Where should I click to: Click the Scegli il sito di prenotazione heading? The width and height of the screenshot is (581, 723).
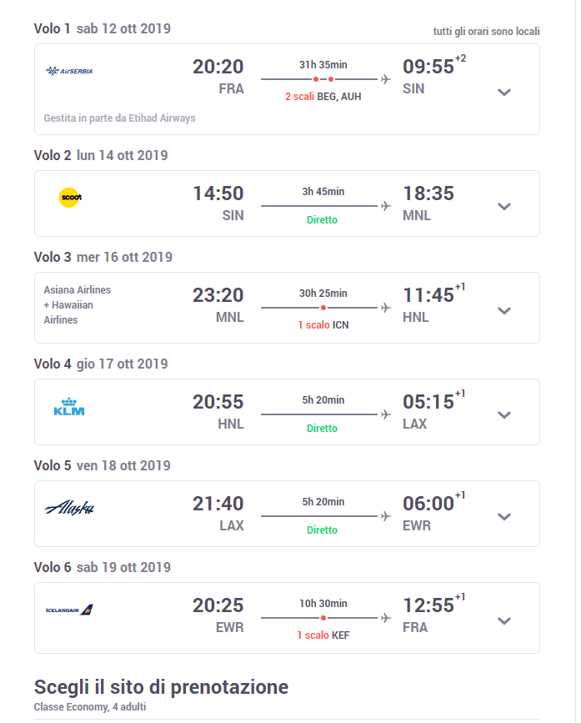[161, 687]
